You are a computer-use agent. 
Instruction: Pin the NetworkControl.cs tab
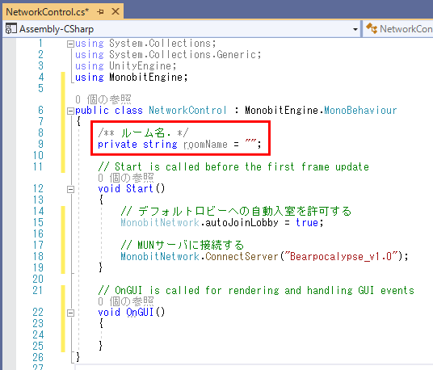tap(100, 12)
